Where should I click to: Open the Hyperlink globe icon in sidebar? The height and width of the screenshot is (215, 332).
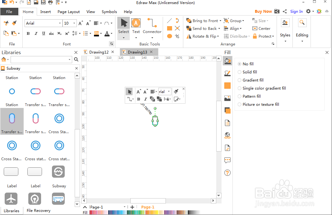(227, 135)
